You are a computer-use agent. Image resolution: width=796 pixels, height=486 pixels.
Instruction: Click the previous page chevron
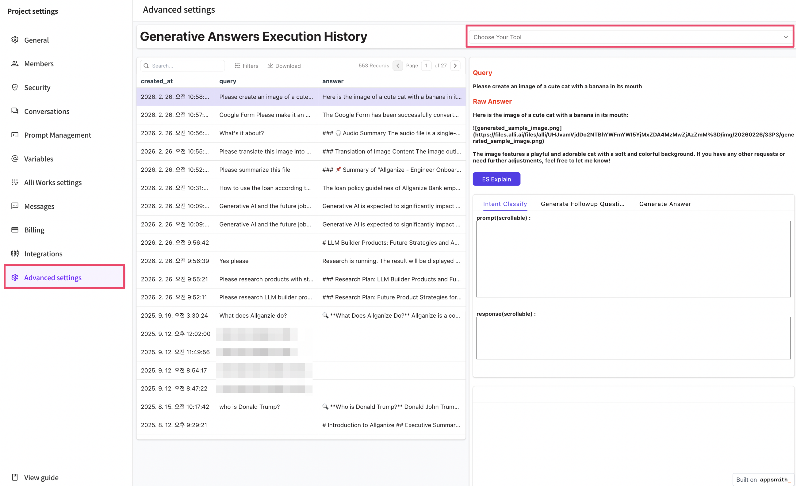tap(398, 66)
